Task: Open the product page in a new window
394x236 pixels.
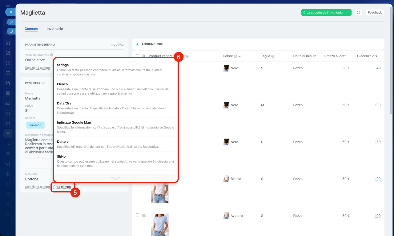Action: [11, 31]
